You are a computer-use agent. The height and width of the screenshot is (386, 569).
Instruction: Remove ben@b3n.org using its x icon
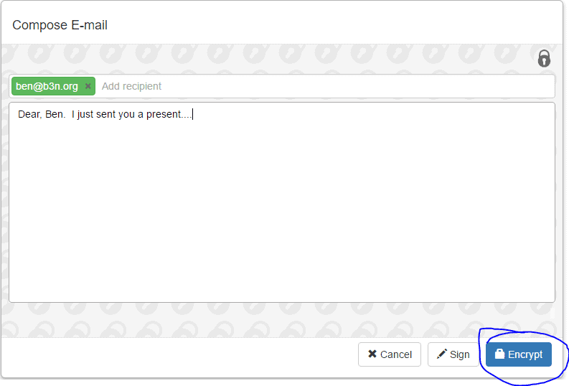88,86
